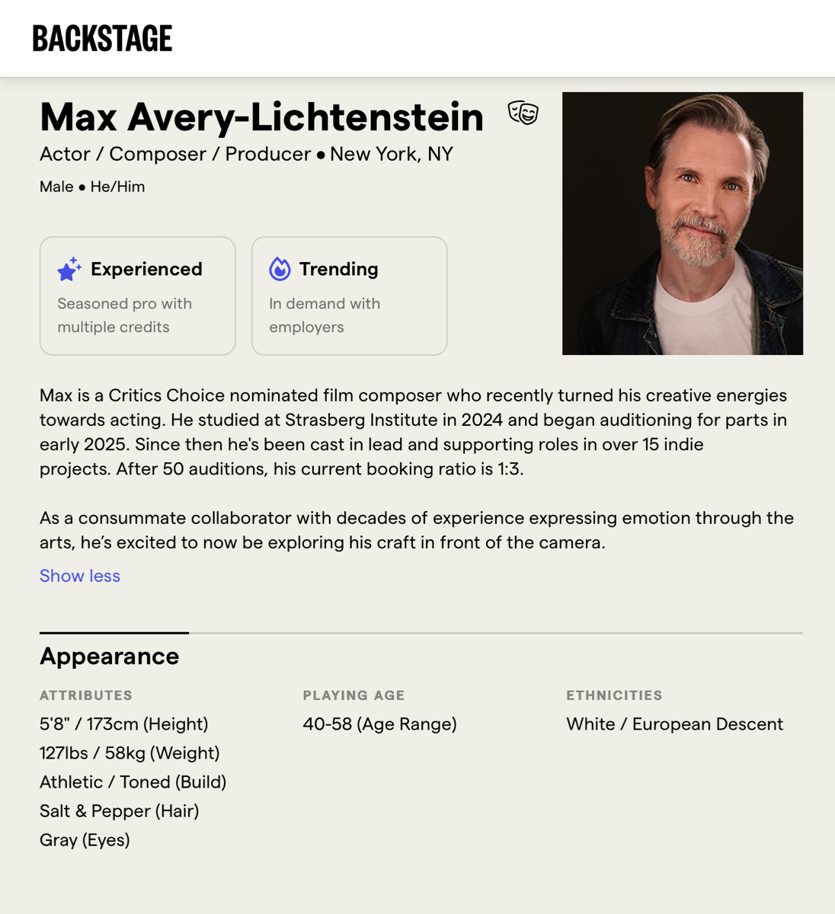Screen dimensions: 835x914
Task: Click the Experienced star icon
Action: point(69,269)
